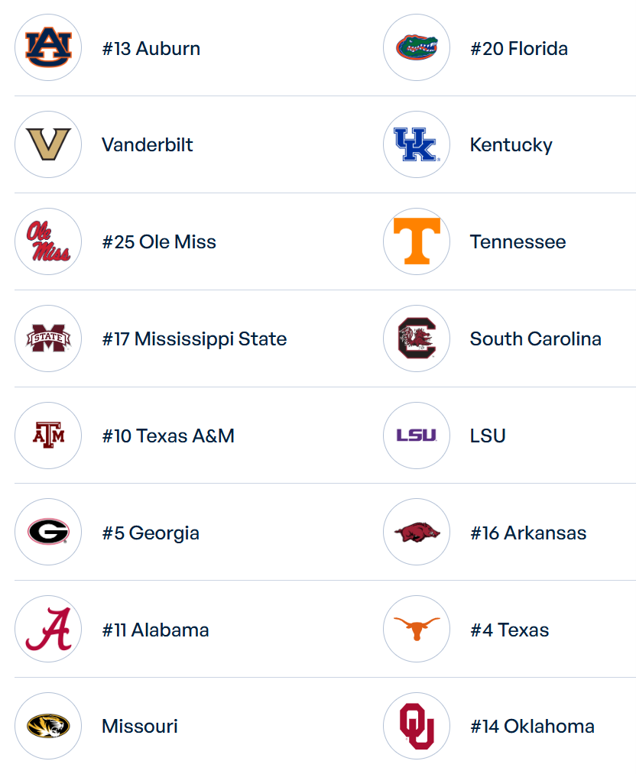Screen dimensions: 636x774
Task: Click the Texas Longhorns logo
Action: point(417,629)
